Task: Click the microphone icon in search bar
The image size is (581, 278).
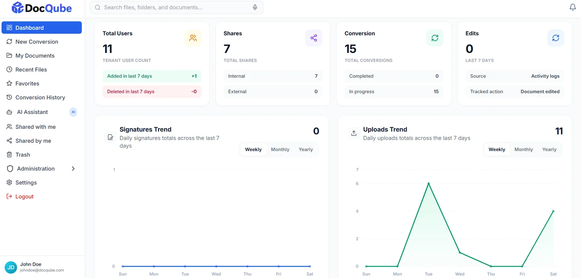Action: [x=255, y=7]
